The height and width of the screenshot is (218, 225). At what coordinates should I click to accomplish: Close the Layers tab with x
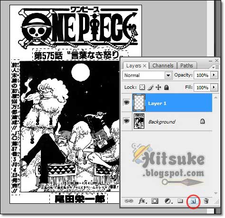pyautogui.click(x=145, y=66)
